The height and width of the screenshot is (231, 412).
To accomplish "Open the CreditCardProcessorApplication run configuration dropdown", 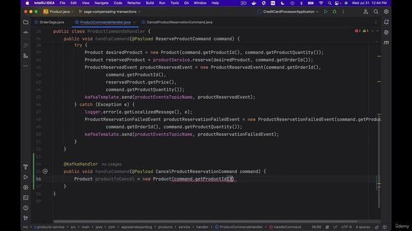I will 288,12.
